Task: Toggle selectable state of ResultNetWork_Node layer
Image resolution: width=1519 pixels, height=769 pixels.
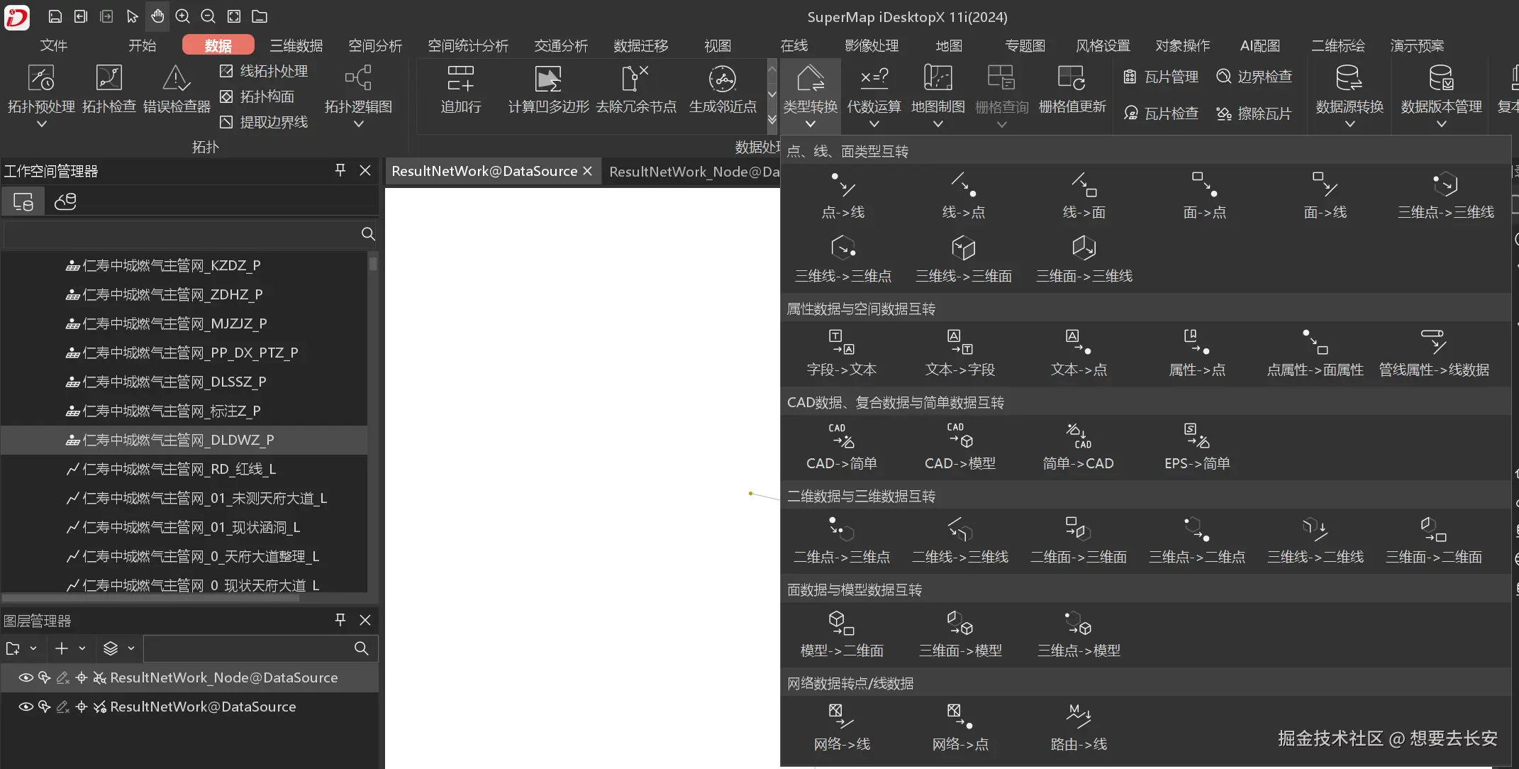Action: pyautogui.click(x=44, y=677)
